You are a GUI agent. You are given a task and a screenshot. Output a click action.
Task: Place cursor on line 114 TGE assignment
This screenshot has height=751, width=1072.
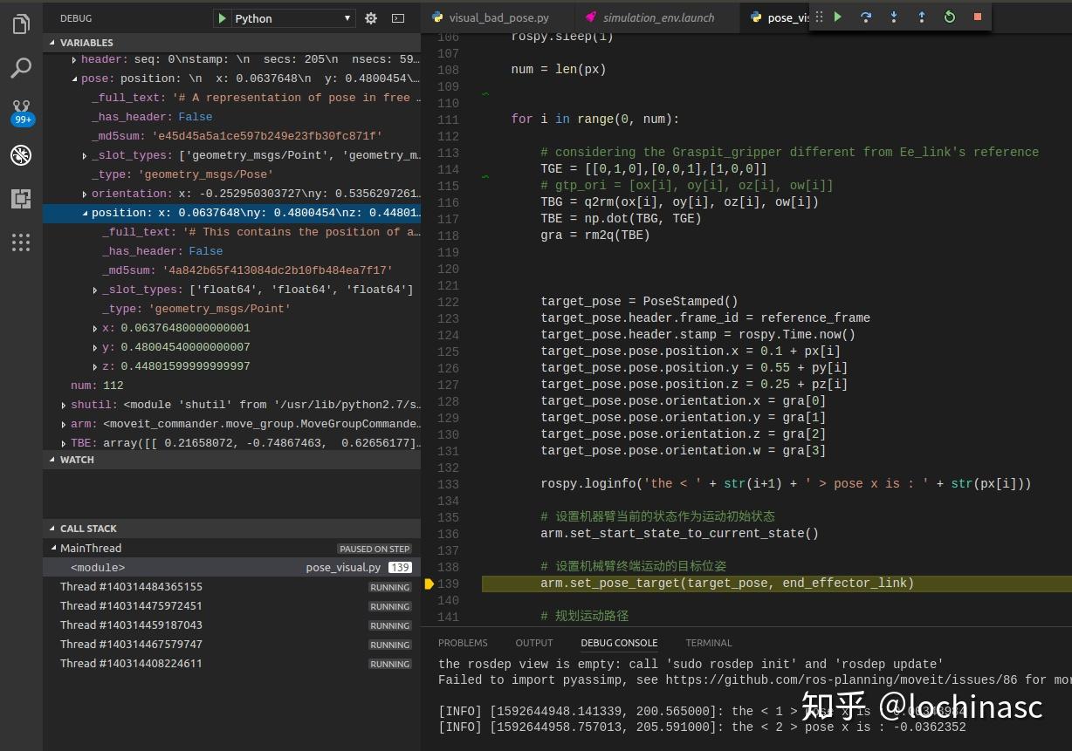click(x=654, y=169)
